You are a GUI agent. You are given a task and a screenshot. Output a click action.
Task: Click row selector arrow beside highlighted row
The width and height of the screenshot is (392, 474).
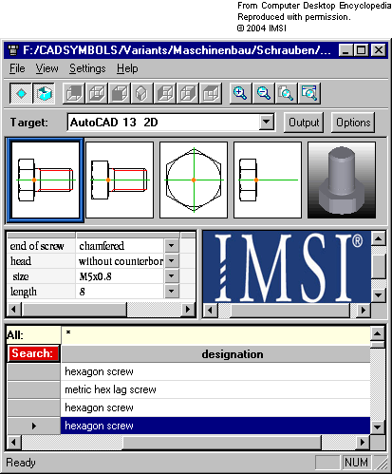(34, 426)
